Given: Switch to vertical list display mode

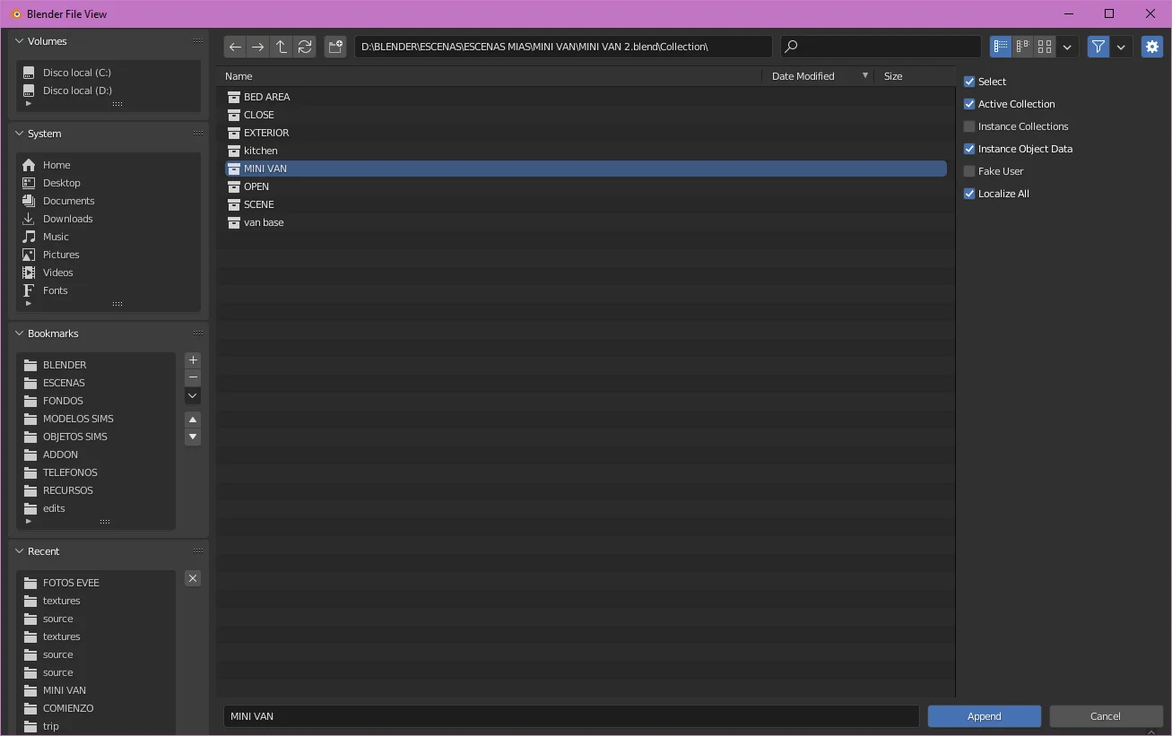Looking at the screenshot, I should [x=1001, y=47].
